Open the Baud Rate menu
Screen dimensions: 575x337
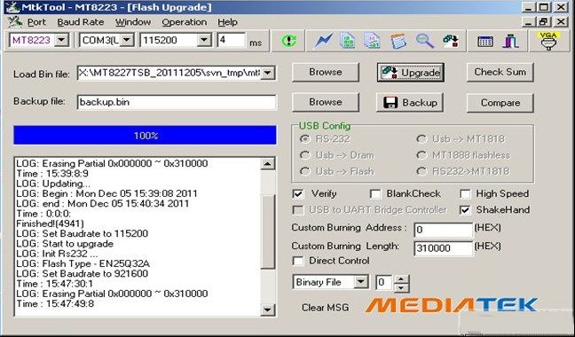pyautogui.click(x=81, y=22)
